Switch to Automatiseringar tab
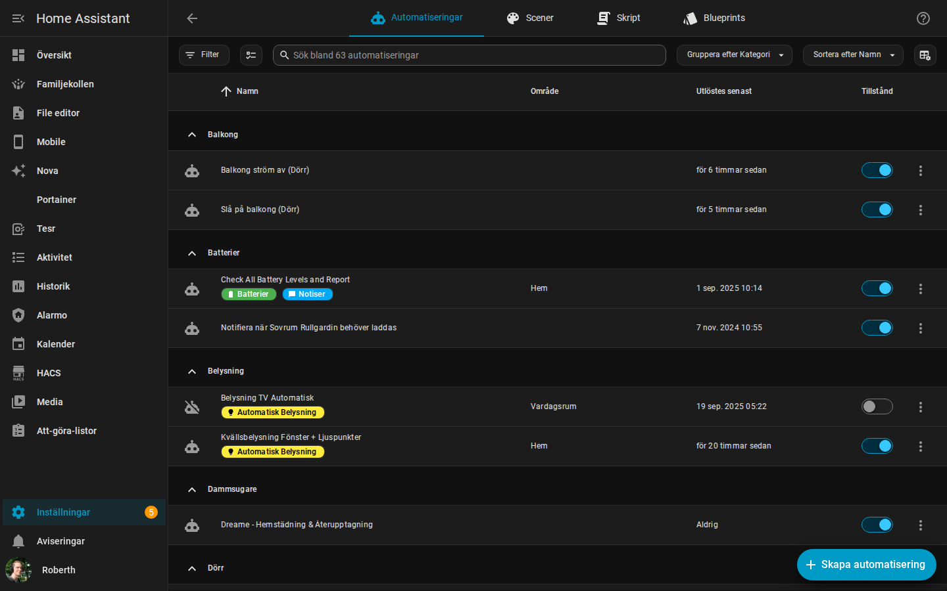The image size is (947, 591). click(417, 18)
